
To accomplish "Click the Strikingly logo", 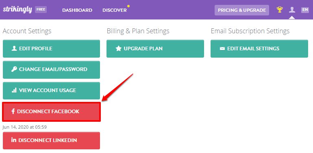I will click(17, 10).
